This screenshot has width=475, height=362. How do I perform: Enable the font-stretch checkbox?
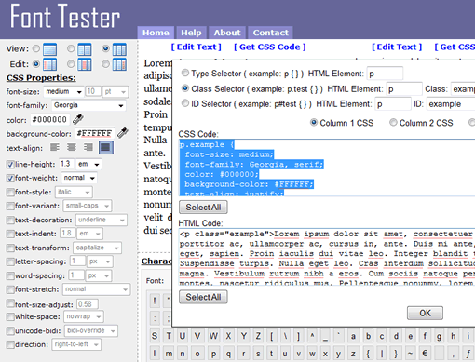point(10,289)
